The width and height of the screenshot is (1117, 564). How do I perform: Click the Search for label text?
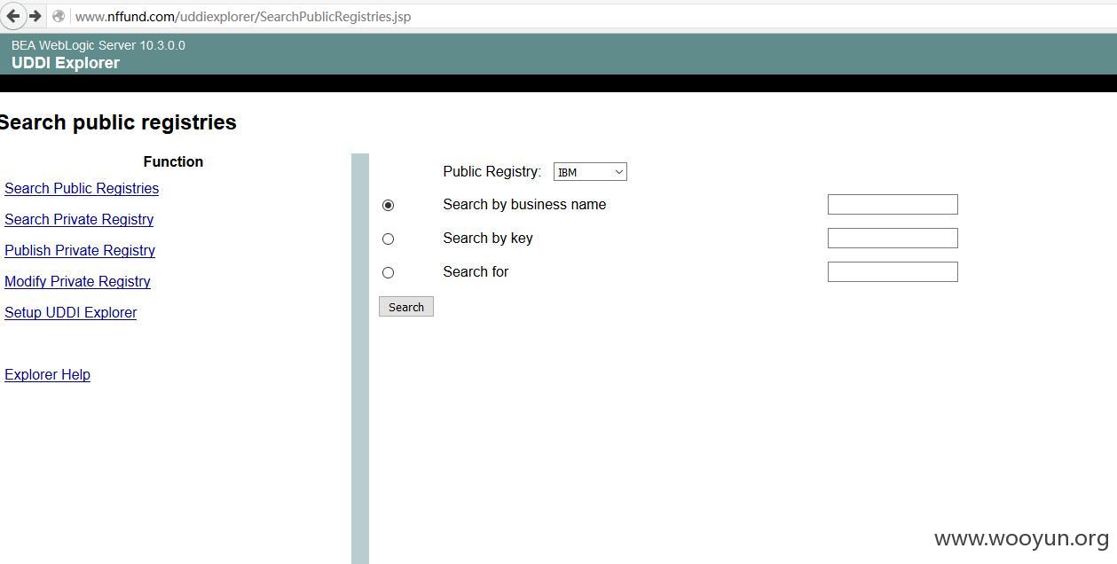[476, 271]
